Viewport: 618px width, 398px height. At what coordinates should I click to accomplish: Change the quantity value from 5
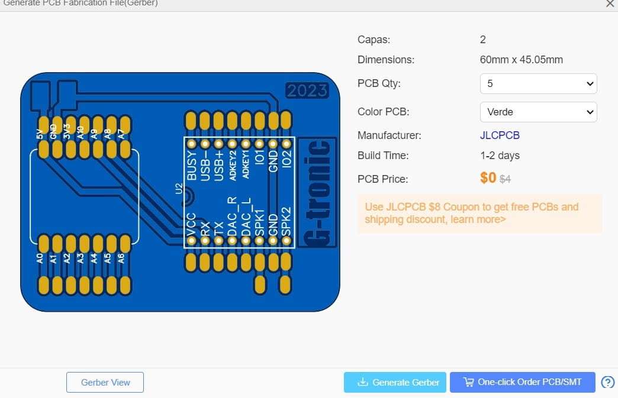pos(537,83)
